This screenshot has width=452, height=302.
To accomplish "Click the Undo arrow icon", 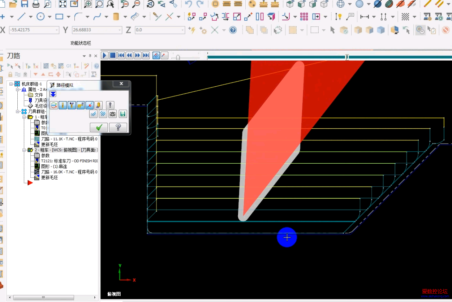I will pos(188,4).
